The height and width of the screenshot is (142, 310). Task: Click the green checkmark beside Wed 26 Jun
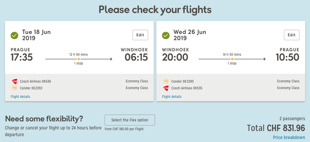(x=166, y=35)
